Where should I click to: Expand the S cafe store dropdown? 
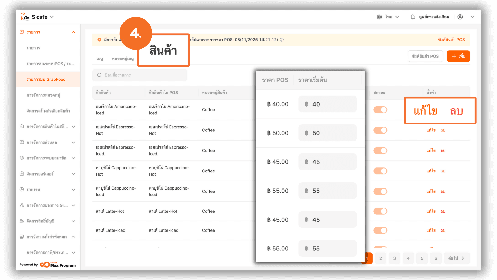(52, 17)
